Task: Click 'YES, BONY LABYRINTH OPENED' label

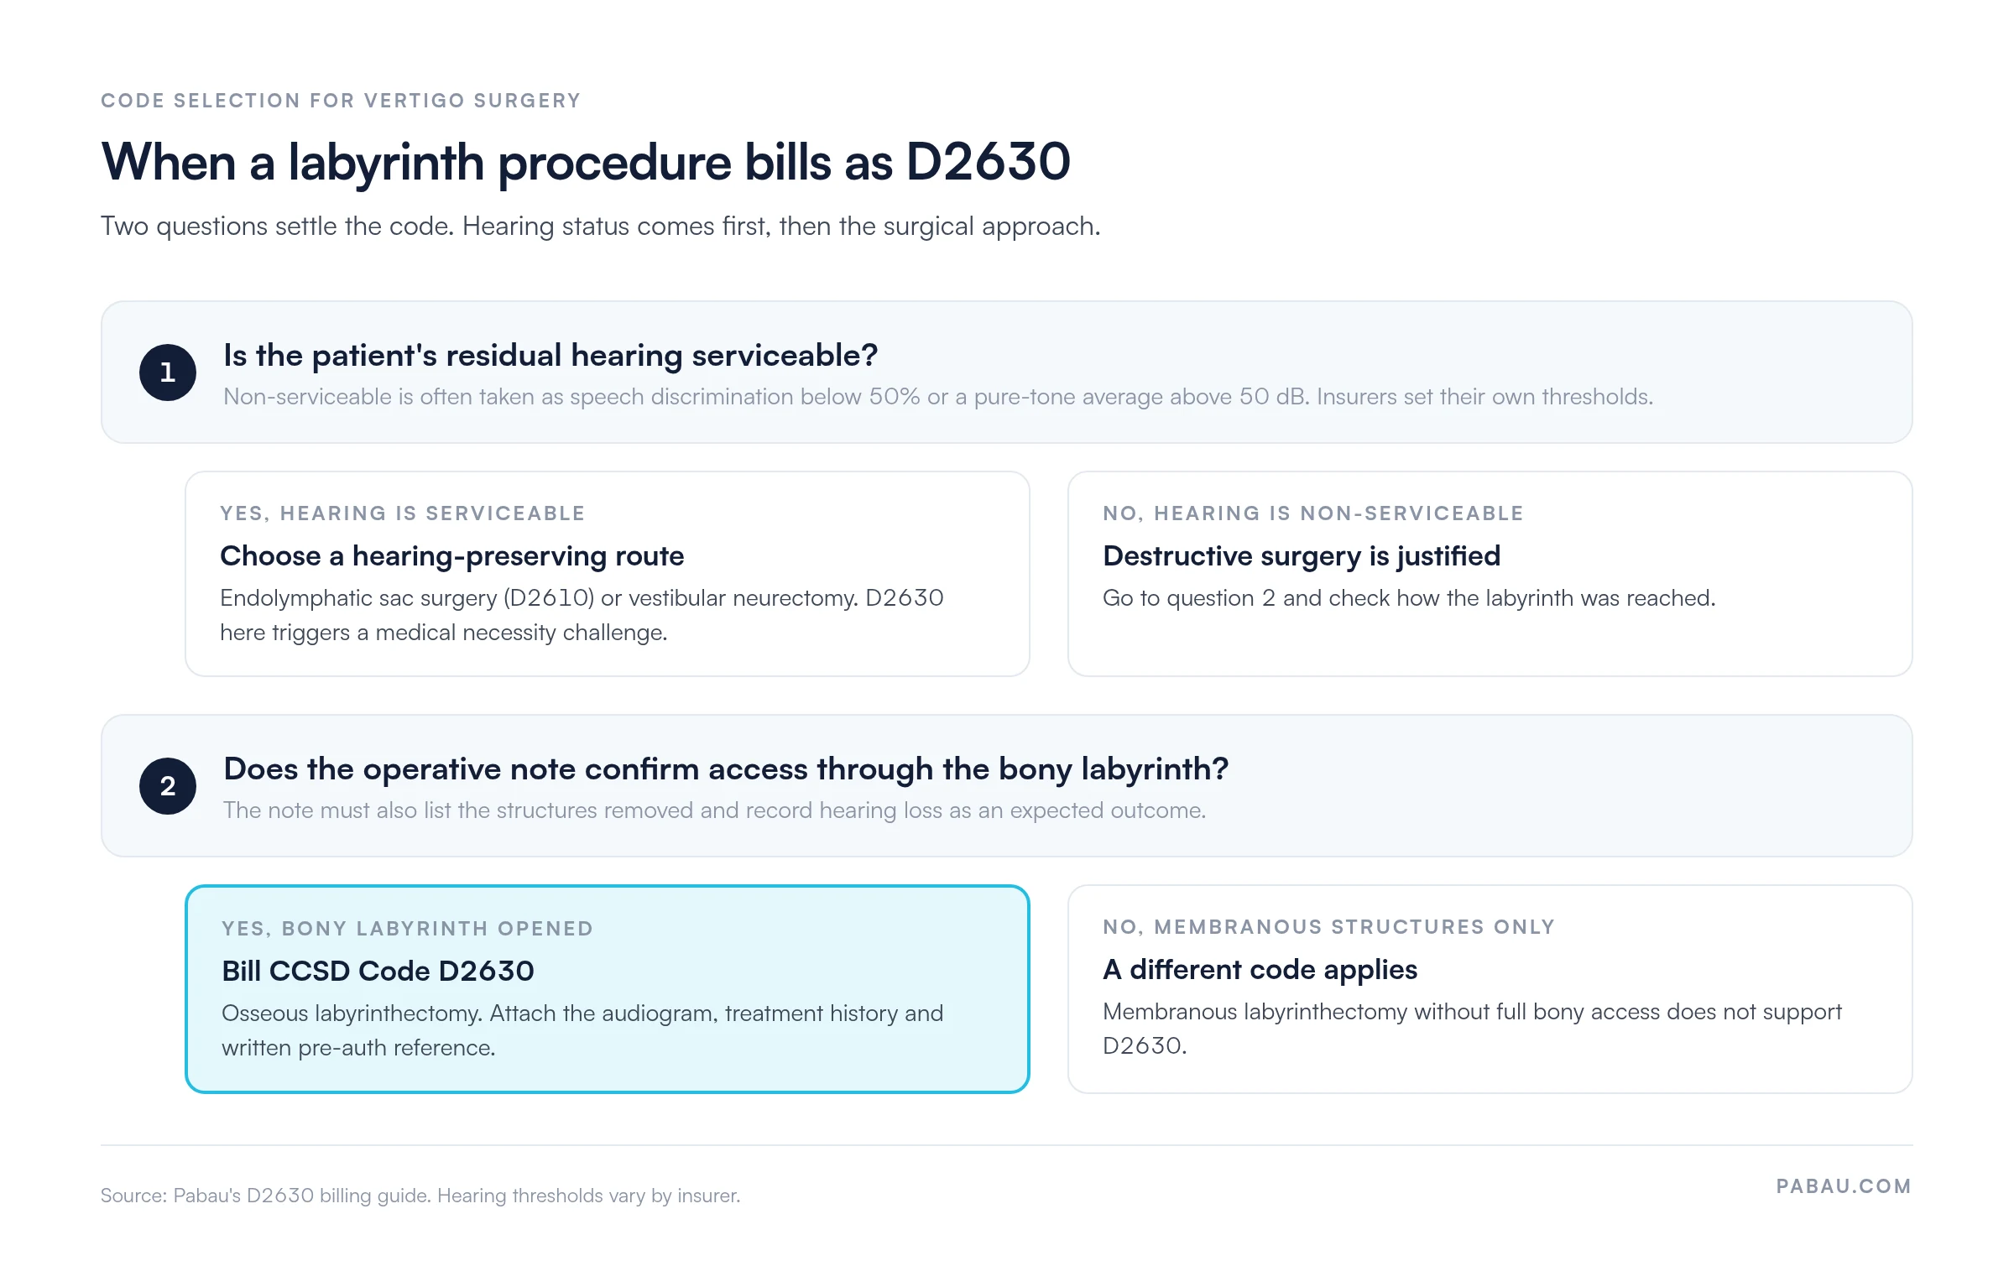Action: 408,929
